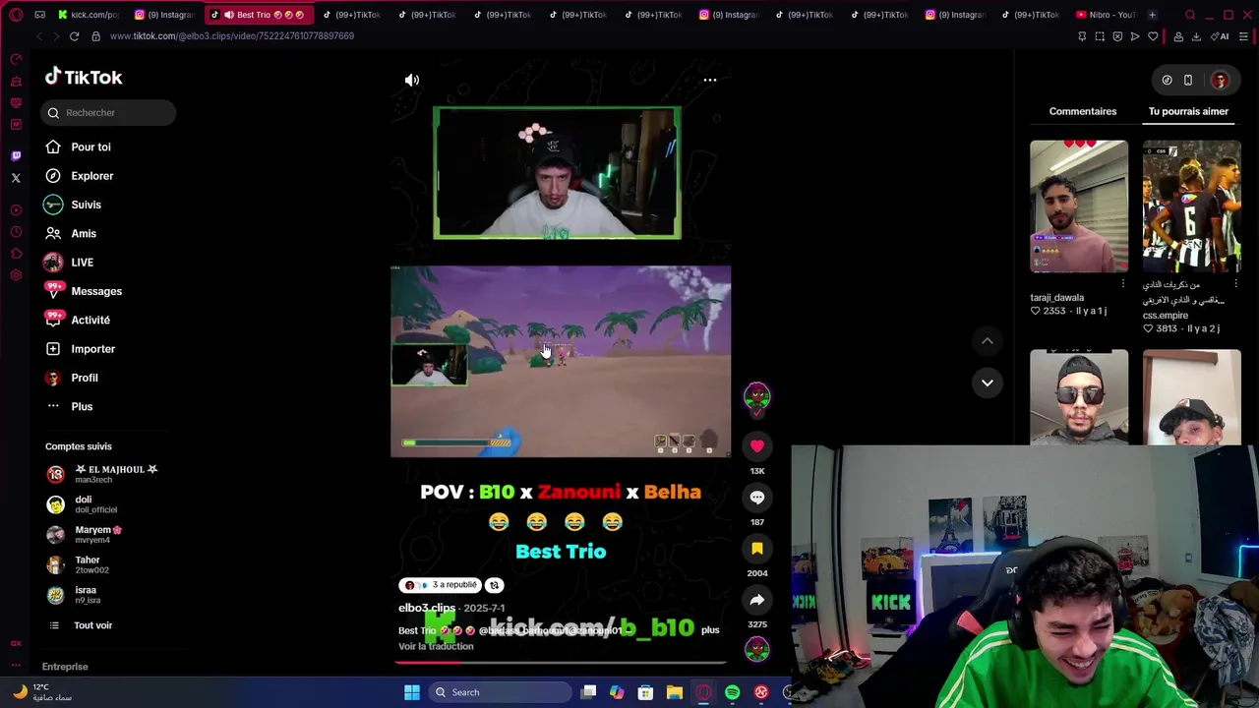Open a new browser tab
The height and width of the screenshot is (708, 1259).
1153,15
